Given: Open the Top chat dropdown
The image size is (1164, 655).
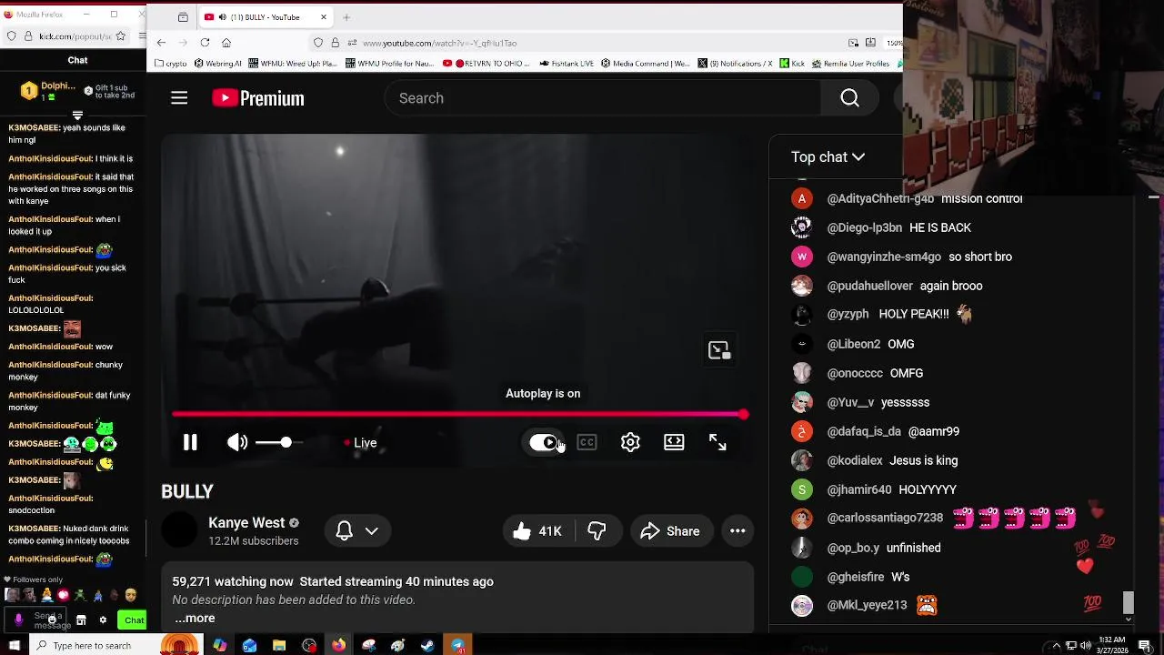Looking at the screenshot, I should [828, 157].
